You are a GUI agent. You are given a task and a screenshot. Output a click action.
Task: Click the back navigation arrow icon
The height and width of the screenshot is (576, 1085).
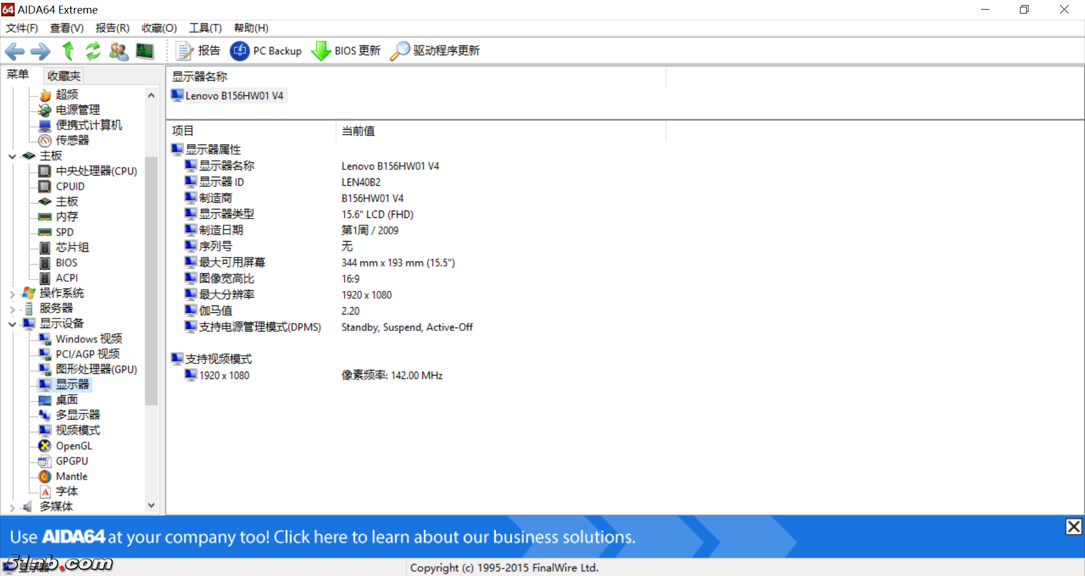pyautogui.click(x=15, y=51)
